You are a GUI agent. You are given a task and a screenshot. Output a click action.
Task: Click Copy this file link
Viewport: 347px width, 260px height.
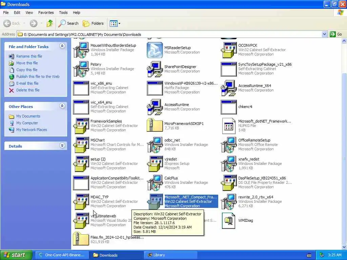27,70
